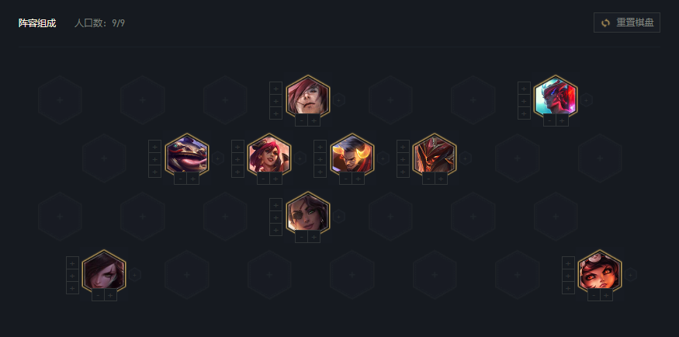The image size is (679, 337).
Task: Add item in Sett's top item slot
Action: coord(275,89)
